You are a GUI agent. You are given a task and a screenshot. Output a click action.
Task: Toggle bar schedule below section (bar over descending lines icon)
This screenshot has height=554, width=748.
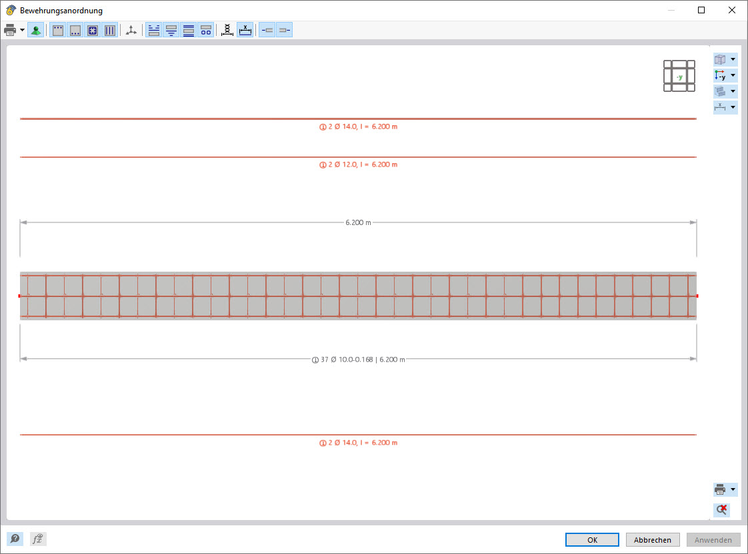coord(171,31)
